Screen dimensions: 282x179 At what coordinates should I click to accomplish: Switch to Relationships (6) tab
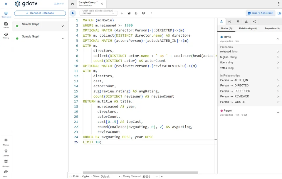tap(248, 28)
